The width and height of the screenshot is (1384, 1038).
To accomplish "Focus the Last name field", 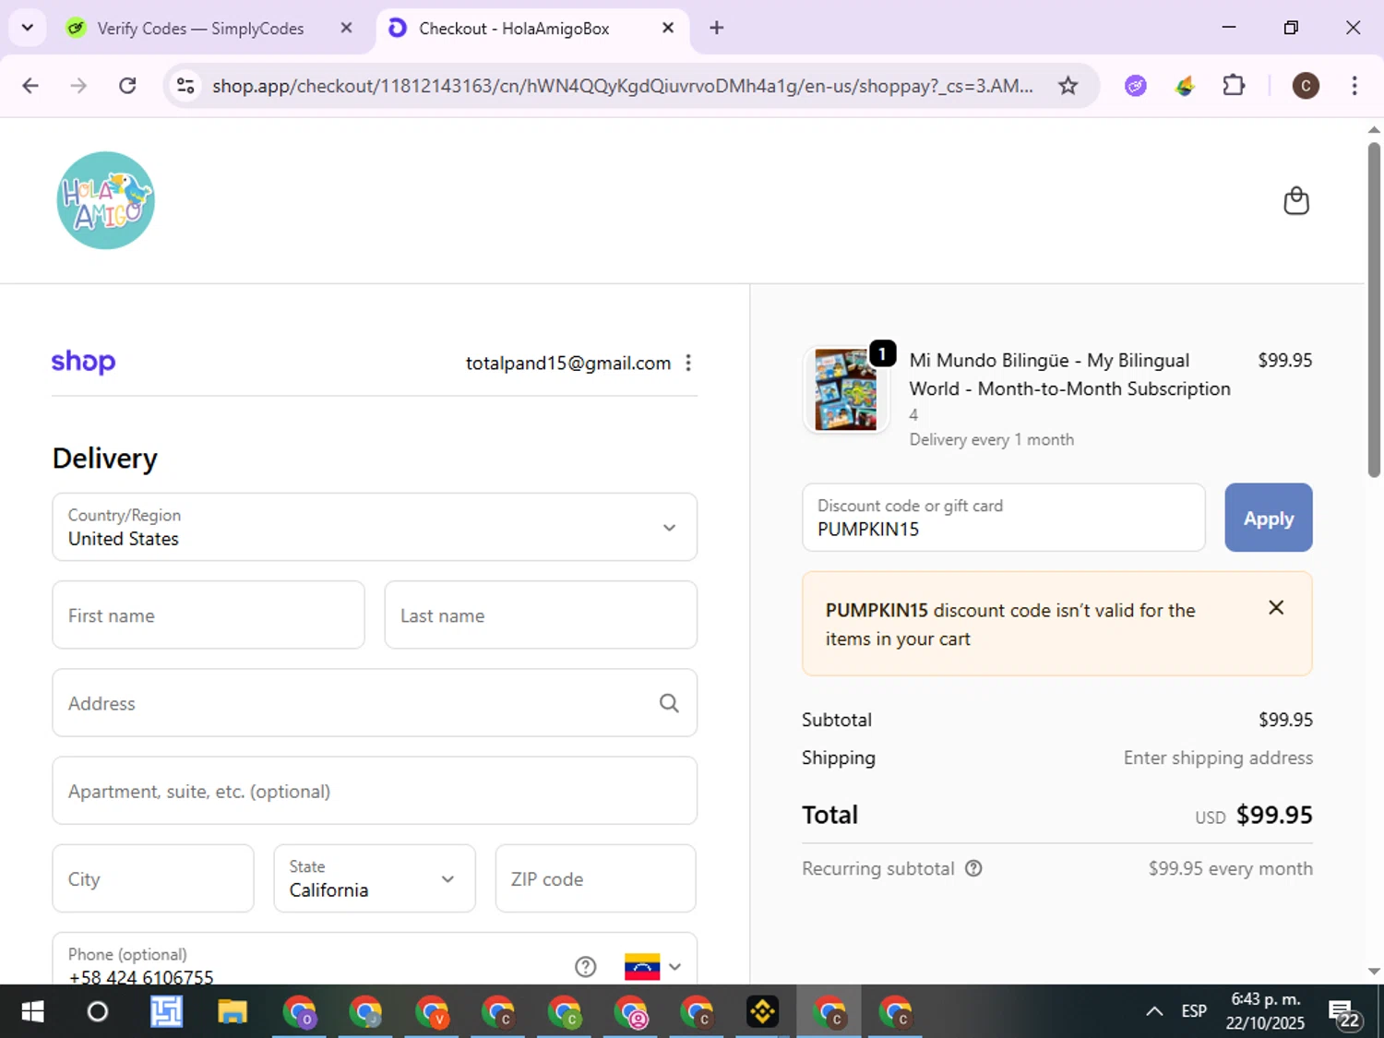I will pos(541,614).
